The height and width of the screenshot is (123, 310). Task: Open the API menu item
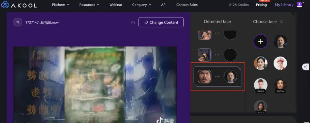[x=164, y=5]
